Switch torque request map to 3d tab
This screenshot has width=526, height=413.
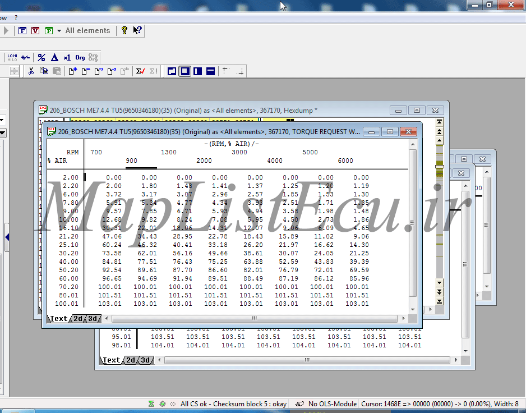(93, 319)
